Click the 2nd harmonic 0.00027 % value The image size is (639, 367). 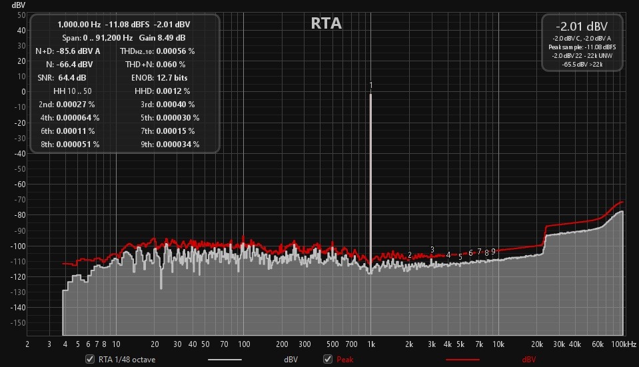(75, 105)
